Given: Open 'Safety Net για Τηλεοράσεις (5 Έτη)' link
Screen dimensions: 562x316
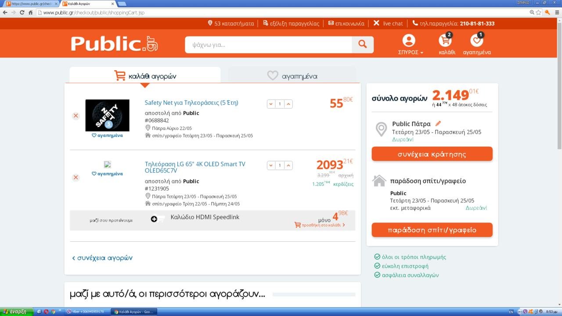Looking at the screenshot, I should [191, 103].
